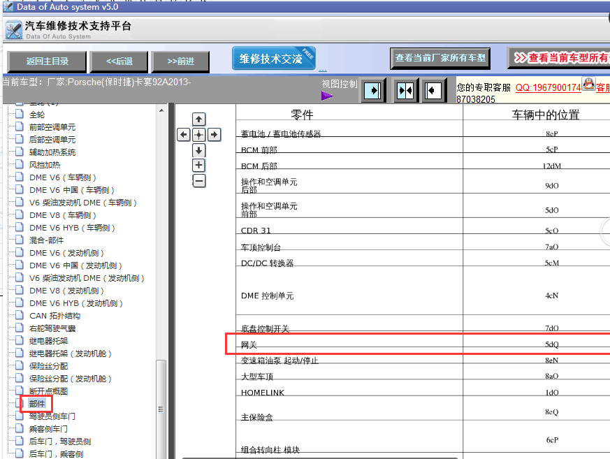Open DME V6 中国 (车辆侧) item

click(x=71, y=190)
